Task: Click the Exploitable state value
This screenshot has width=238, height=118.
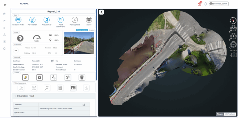Action: [x=77, y=61]
